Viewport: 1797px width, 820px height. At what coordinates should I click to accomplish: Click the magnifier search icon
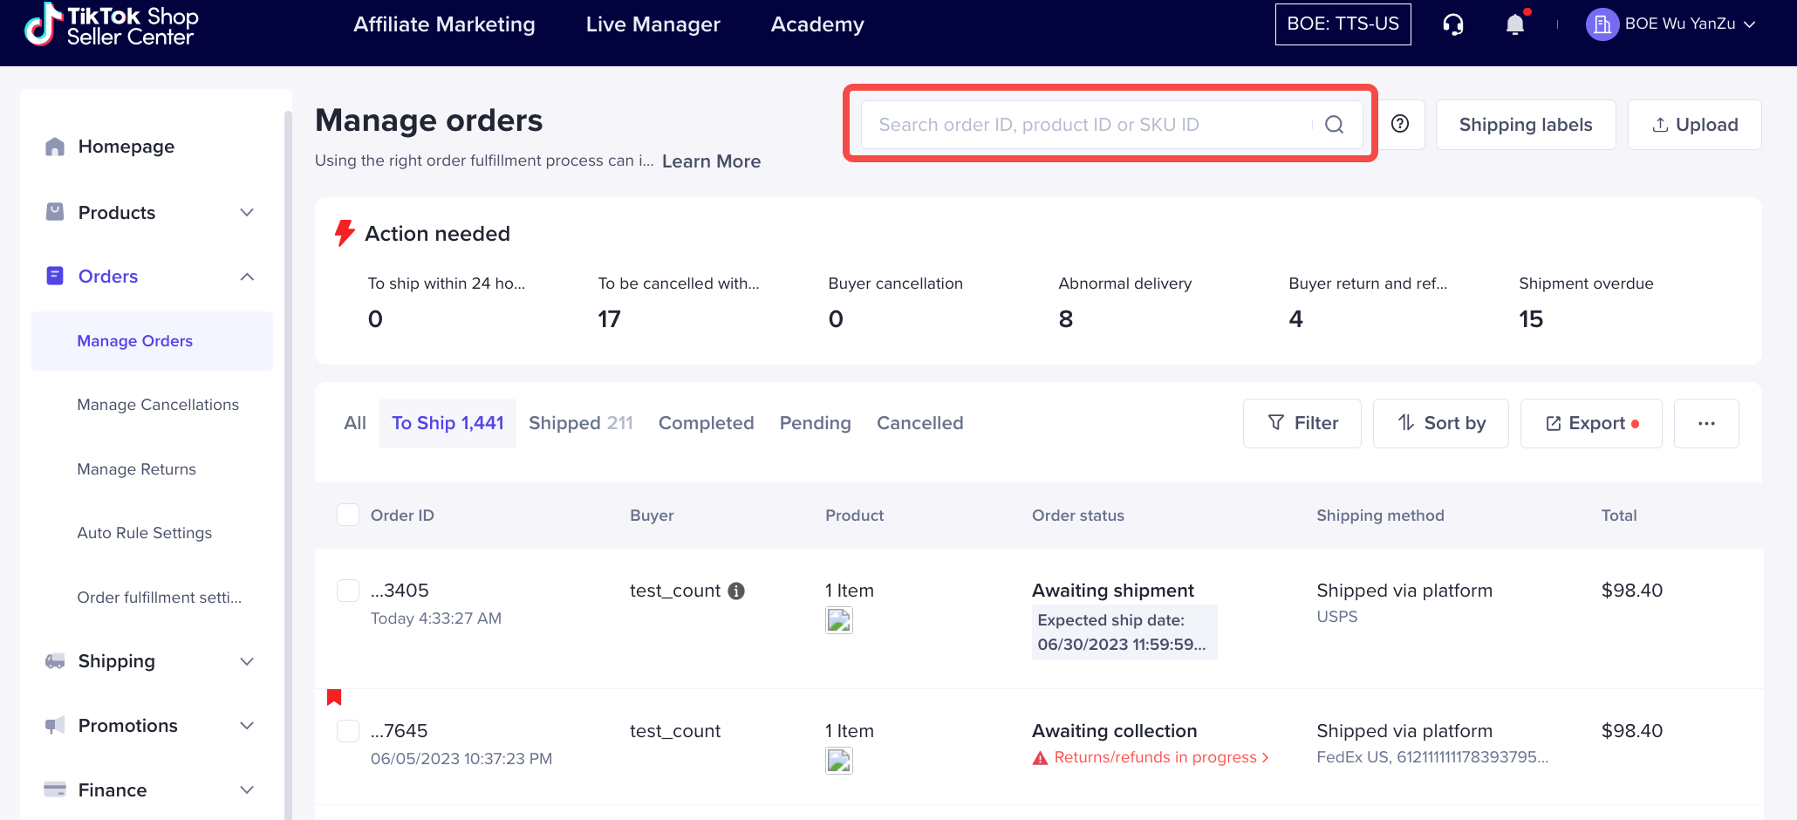point(1334,125)
